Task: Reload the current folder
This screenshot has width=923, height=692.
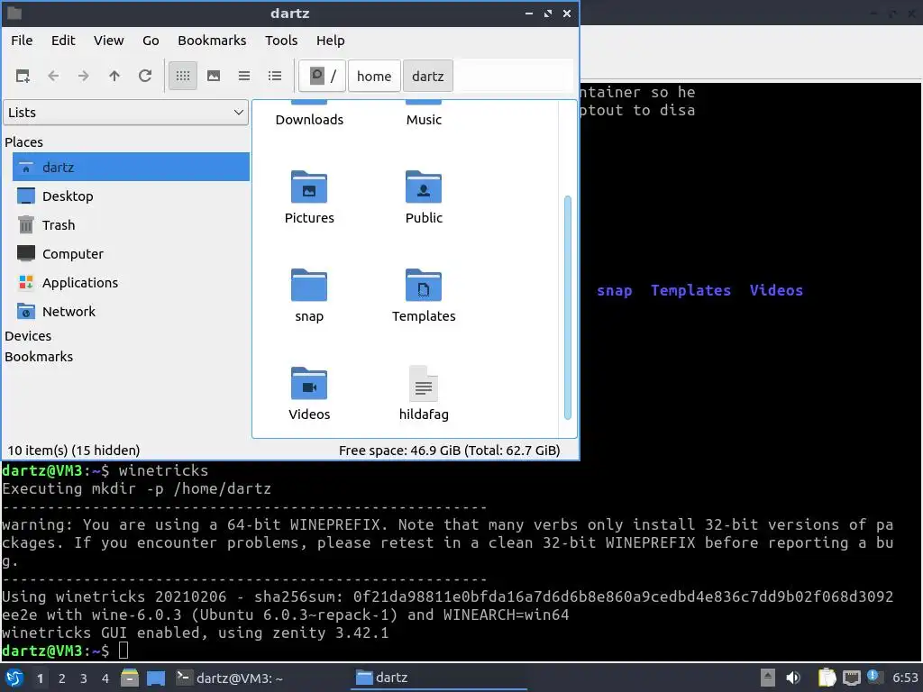Action: pos(145,76)
